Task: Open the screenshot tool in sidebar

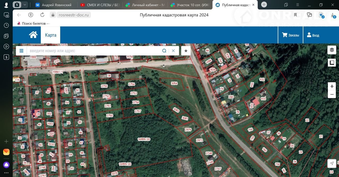Action: click(x=6, y=15)
